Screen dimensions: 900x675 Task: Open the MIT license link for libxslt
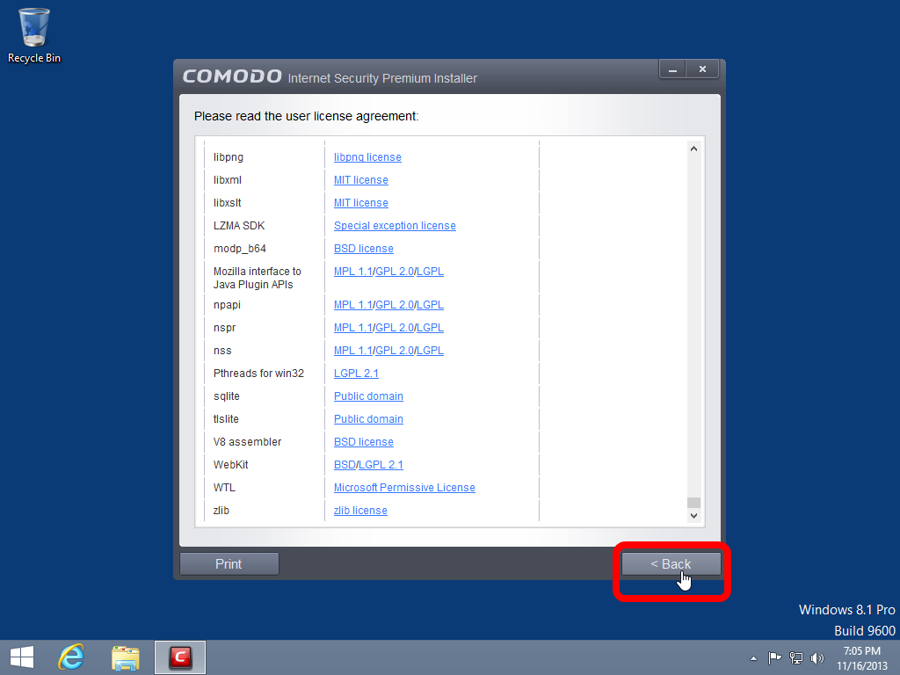coord(361,203)
